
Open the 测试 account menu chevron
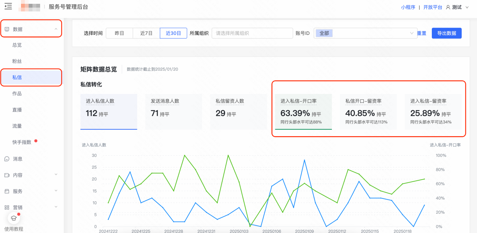click(x=467, y=7)
